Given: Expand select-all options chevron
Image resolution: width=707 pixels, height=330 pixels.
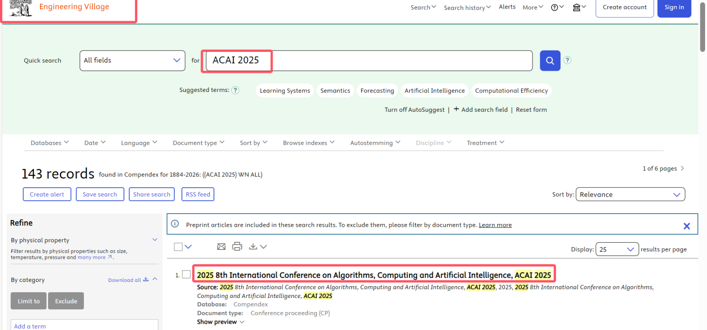Looking at the screenshot, I should tap(189, 247).
